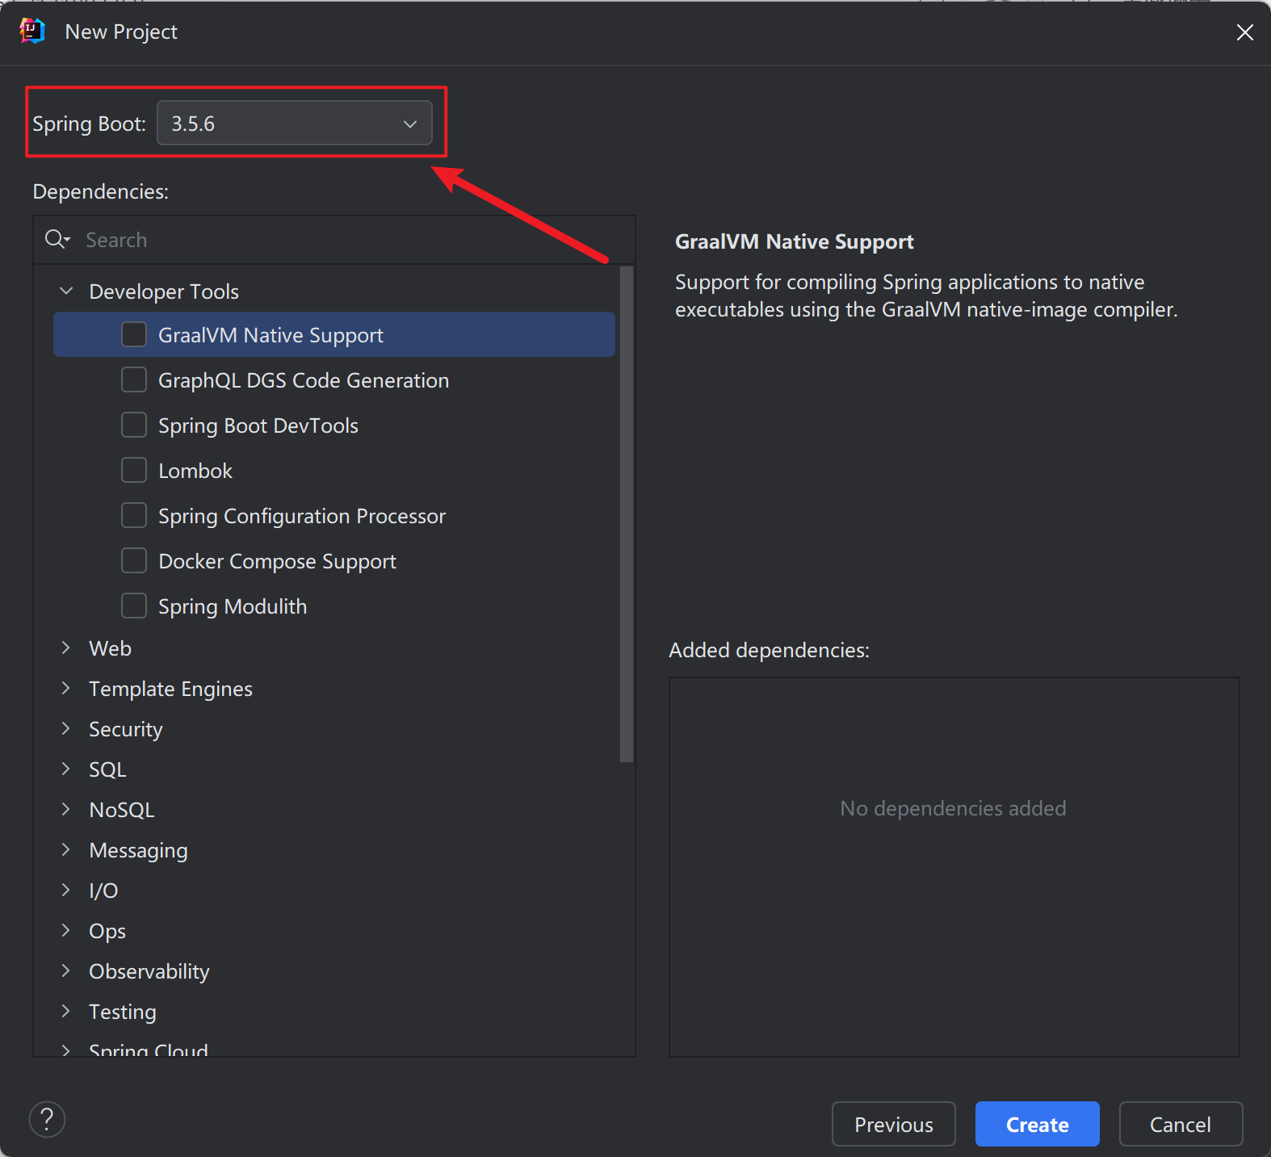Screen dimensions: 1271x1157
Task: Select the Docker Compose Support label
Action: coord(277,561)
